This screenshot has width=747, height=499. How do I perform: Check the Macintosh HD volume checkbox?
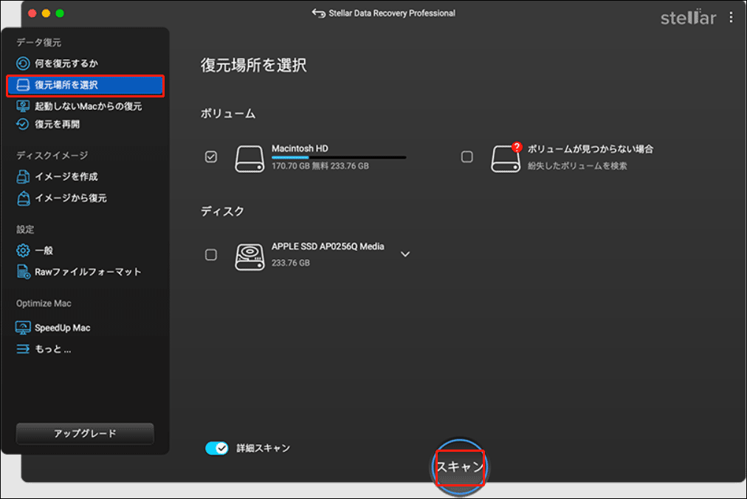coord(211,156)
